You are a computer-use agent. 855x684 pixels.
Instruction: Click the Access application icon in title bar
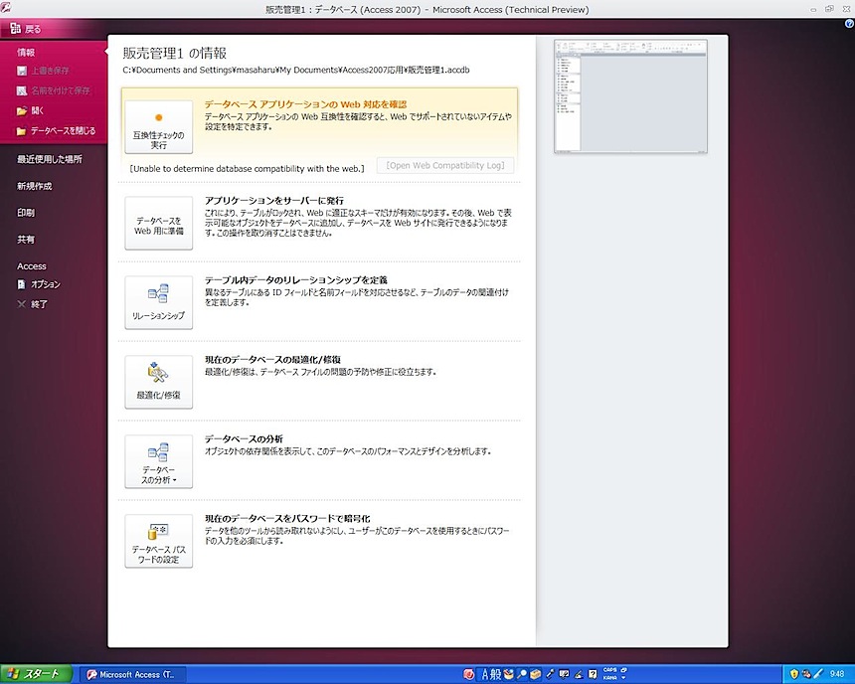5,7
